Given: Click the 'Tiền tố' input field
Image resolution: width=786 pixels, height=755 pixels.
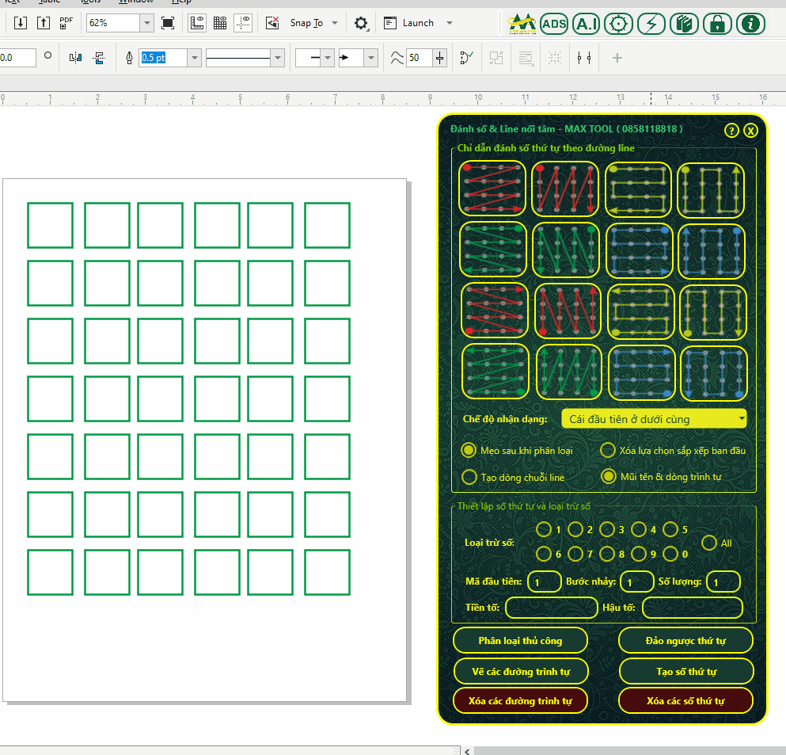Looking at the screenshot, I should [551, 608].
